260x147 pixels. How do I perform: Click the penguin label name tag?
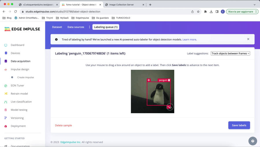click(x=163, y=80)
